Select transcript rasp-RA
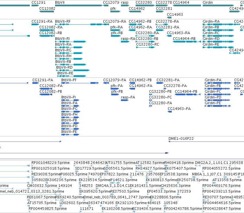 point(128,39)
